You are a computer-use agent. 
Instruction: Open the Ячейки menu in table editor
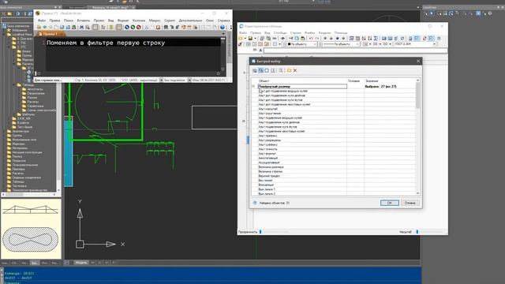(309, 33)
